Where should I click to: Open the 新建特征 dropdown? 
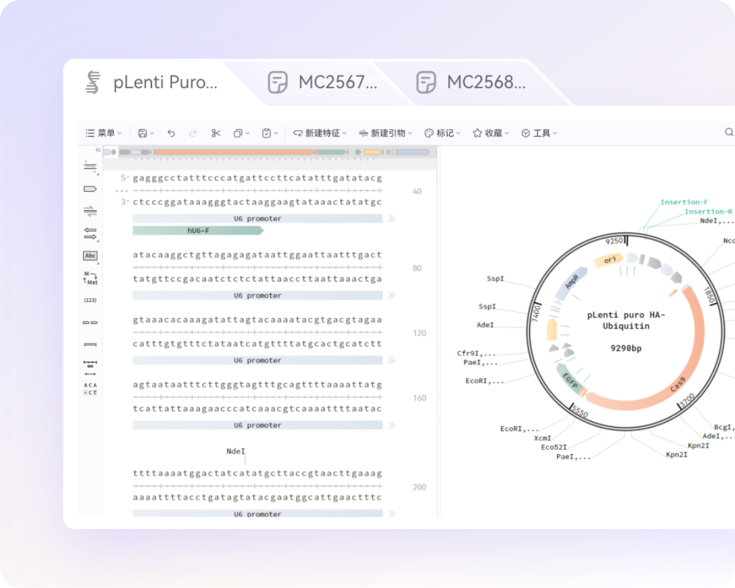coord(320,133)
